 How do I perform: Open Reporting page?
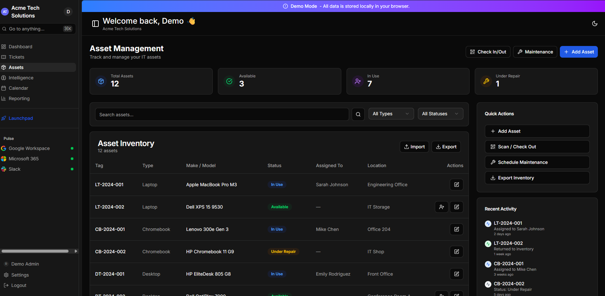tap(38, 98)
